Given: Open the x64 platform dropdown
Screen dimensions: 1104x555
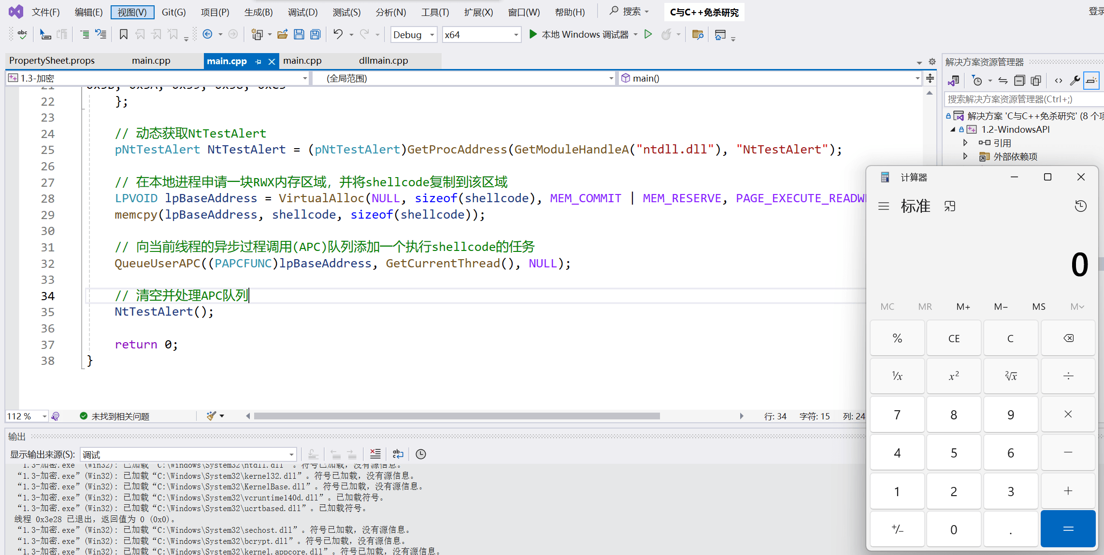Looking at the screenshot, I should 516,35.
